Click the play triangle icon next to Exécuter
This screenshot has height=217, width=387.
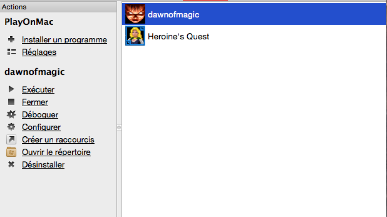tap(11, 89)
